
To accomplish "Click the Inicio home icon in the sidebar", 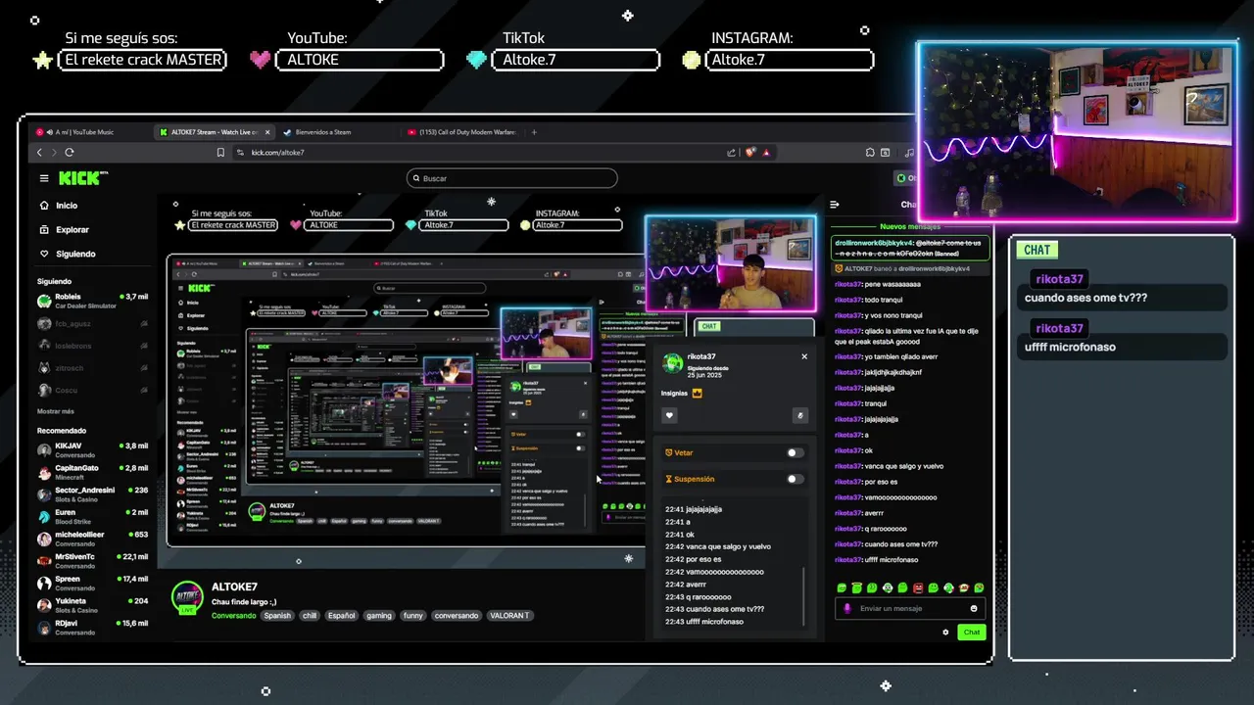I will (44, 206).
